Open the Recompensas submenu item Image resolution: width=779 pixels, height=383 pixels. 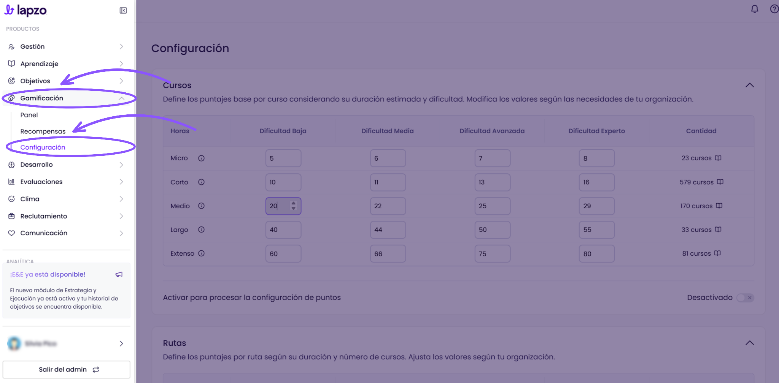pyautogui.click(x=43, y=131)
